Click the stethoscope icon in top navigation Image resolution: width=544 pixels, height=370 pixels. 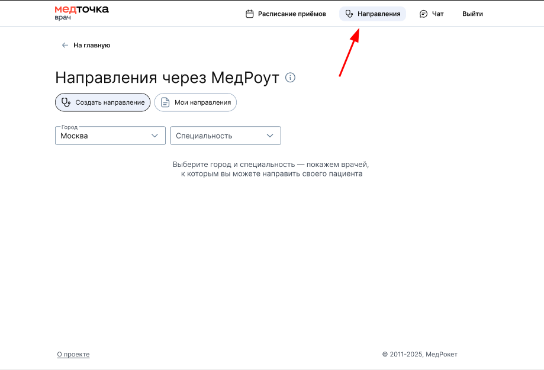click(349, 14)
